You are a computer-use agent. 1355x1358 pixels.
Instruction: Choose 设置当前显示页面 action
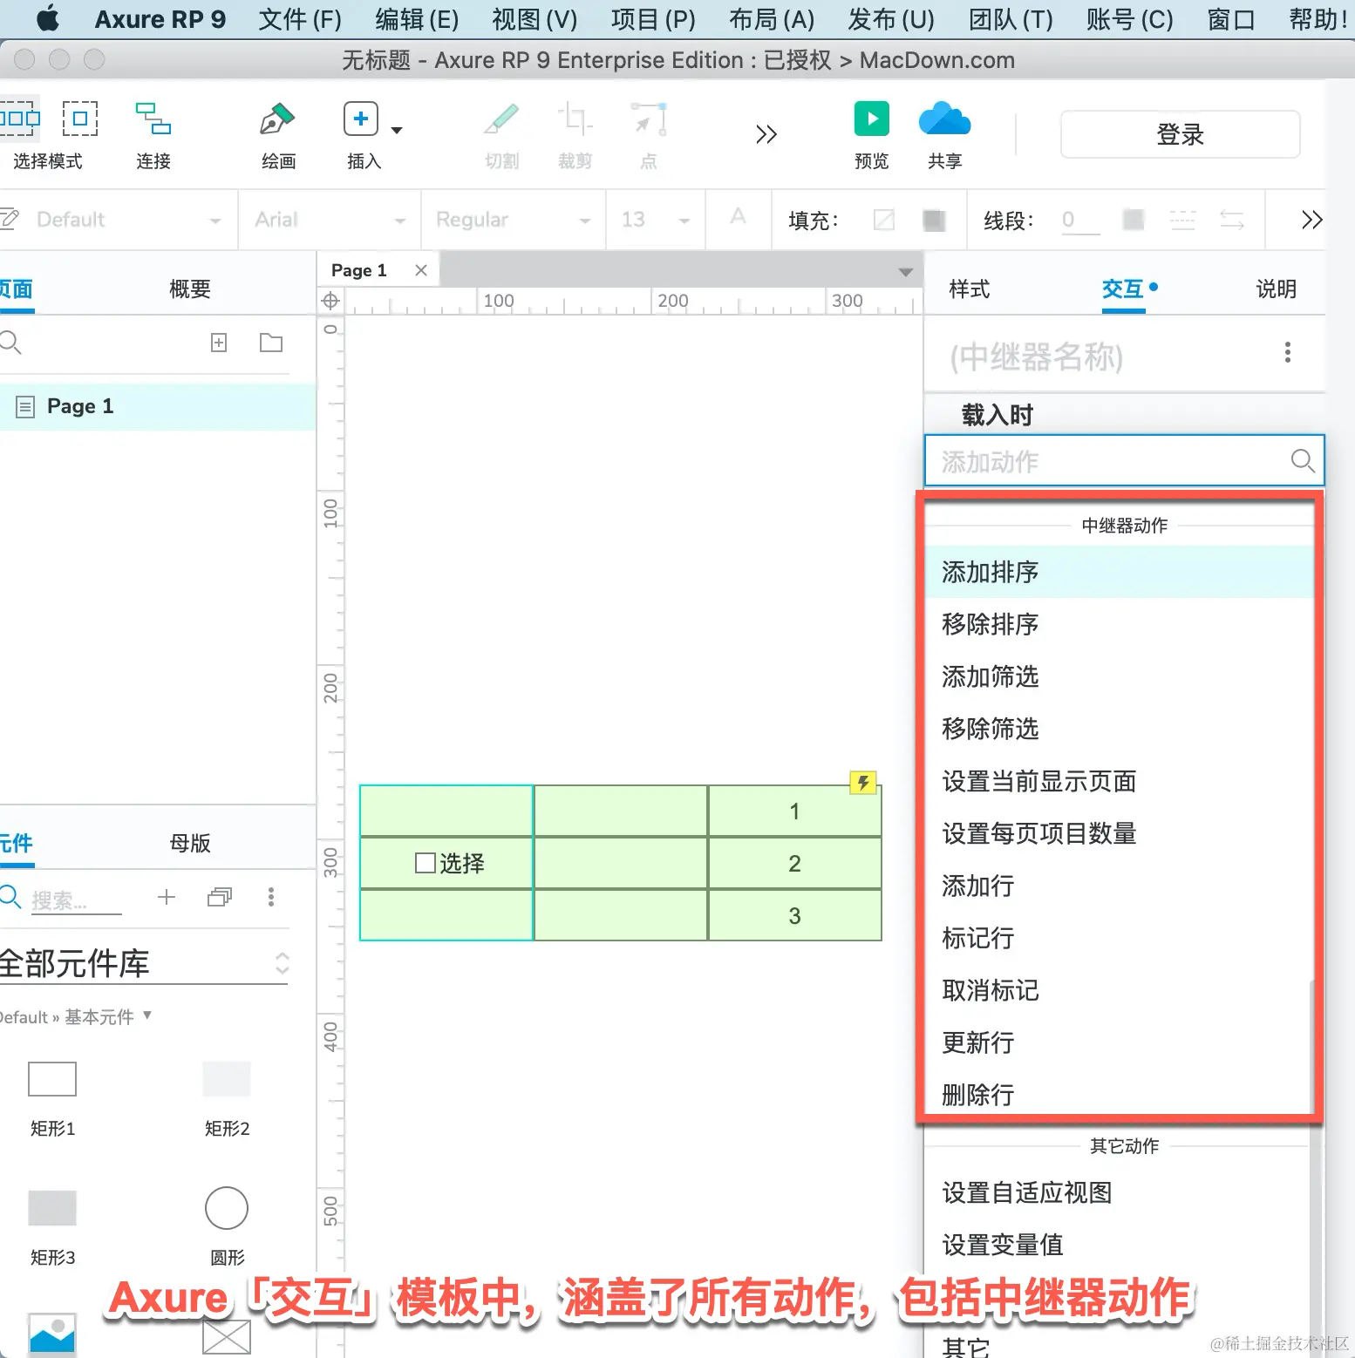[x=1120, y=781]
